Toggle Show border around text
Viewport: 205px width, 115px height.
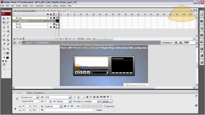[72, 106]
